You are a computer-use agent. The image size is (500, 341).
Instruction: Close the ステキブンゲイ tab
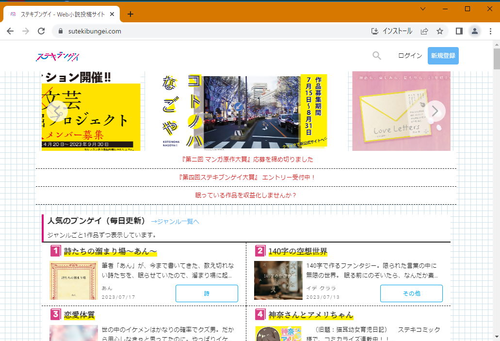coord(112,14)
